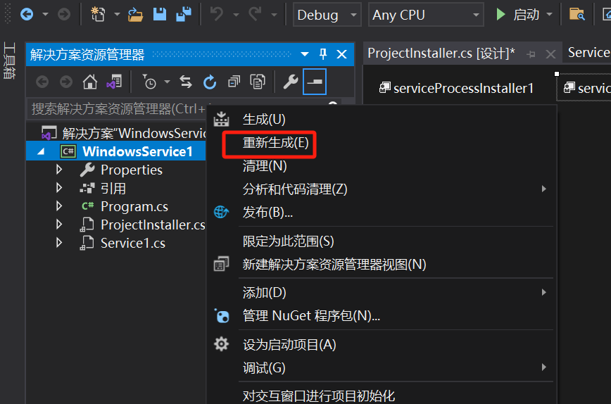Viewport: 611px width, 404px height.
Task: Choose 限定为此范围(S) menu item
Action: (289, 241)
